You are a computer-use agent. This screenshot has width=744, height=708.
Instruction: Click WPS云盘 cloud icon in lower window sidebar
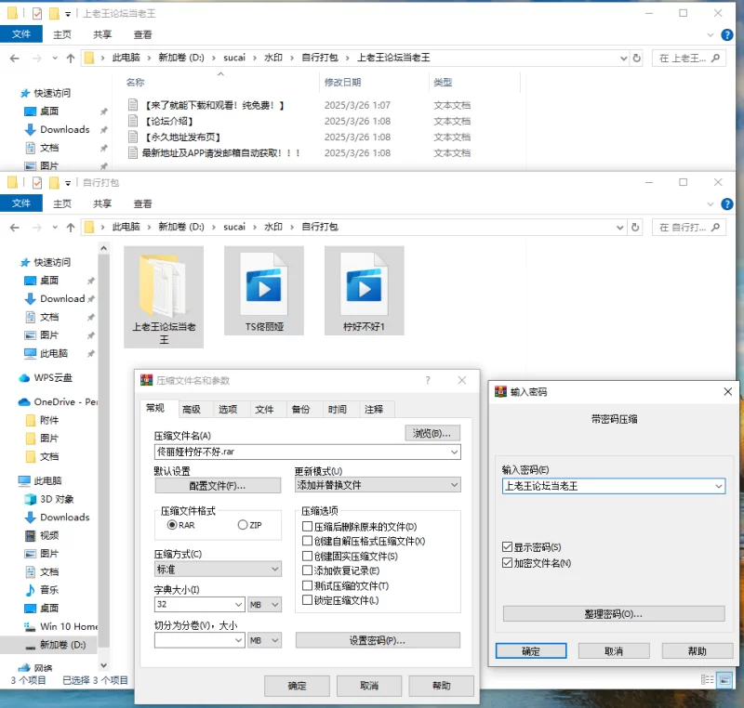coord(24,378)
